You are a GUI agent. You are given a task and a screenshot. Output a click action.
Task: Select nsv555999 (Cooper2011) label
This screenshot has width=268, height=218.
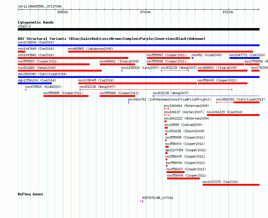click(x=185, y=137)
